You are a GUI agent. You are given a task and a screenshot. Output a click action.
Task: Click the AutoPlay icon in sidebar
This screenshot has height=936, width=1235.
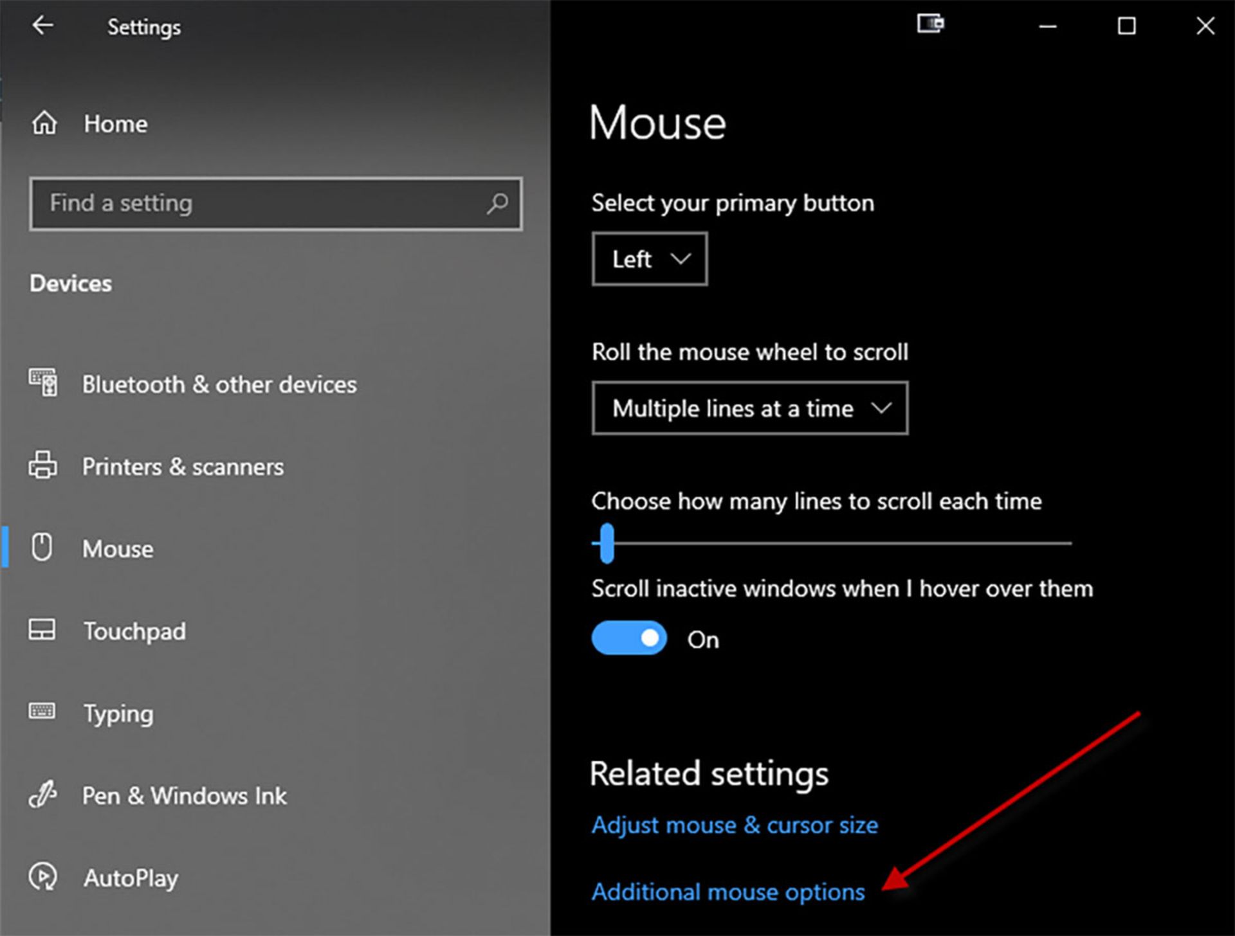click(x=42, y=877)
